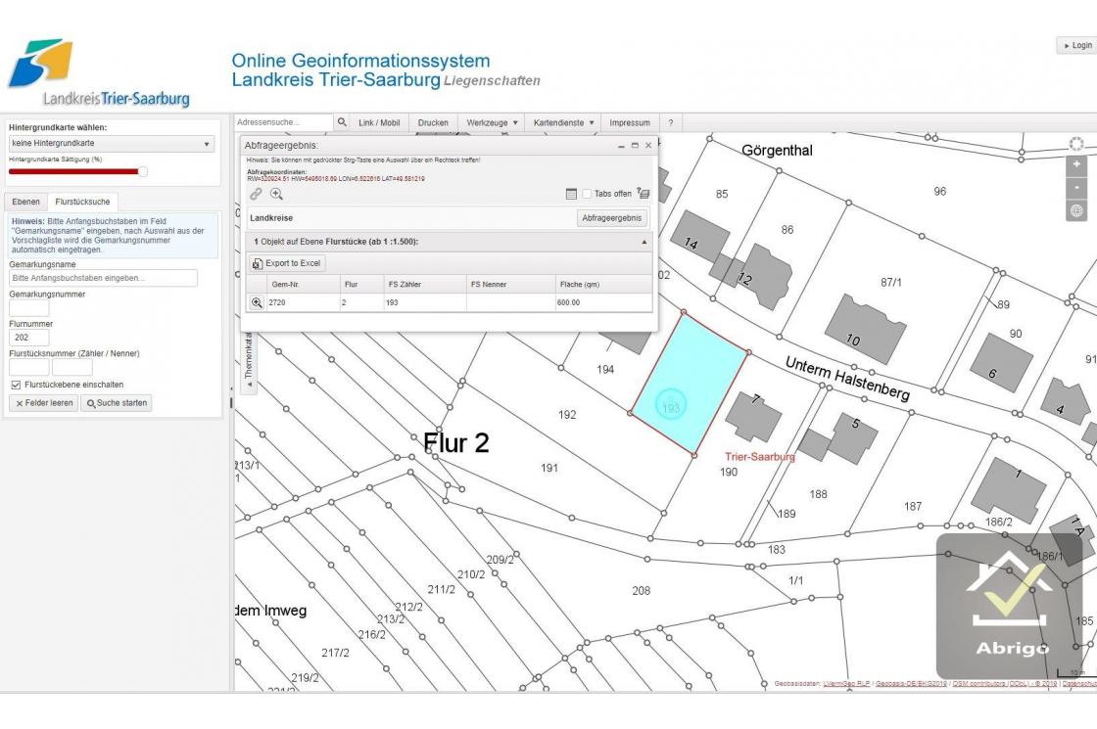Click the Unterm Halstenberg street label
Image resolution: width=1097 pixels, height=729 pixels.
847,378
